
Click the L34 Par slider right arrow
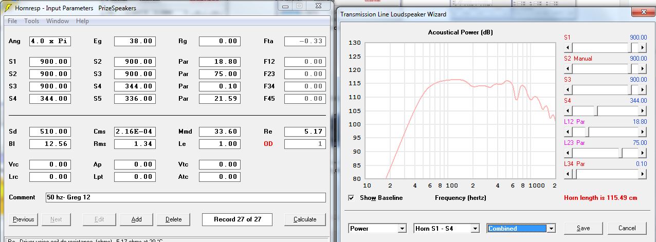pyautogui.click(x=643, y=174)
